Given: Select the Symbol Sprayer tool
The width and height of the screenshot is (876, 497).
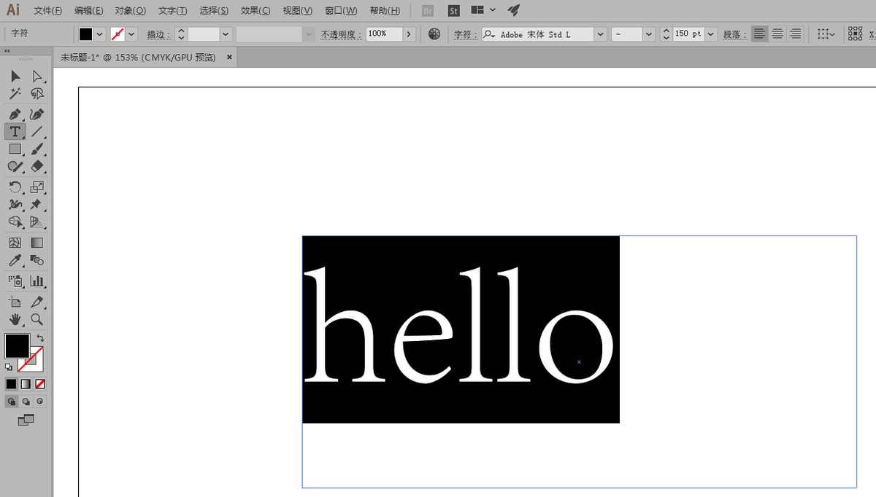Looking at the screenshot, I should pos(15,281).
